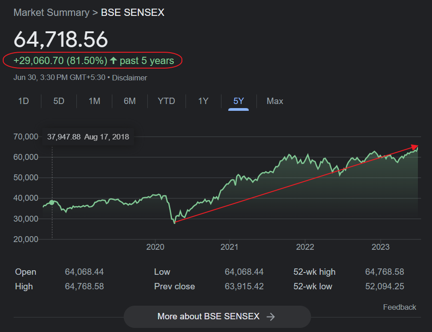Click the 60,000 y-axis label

click(x=26, y=157)
